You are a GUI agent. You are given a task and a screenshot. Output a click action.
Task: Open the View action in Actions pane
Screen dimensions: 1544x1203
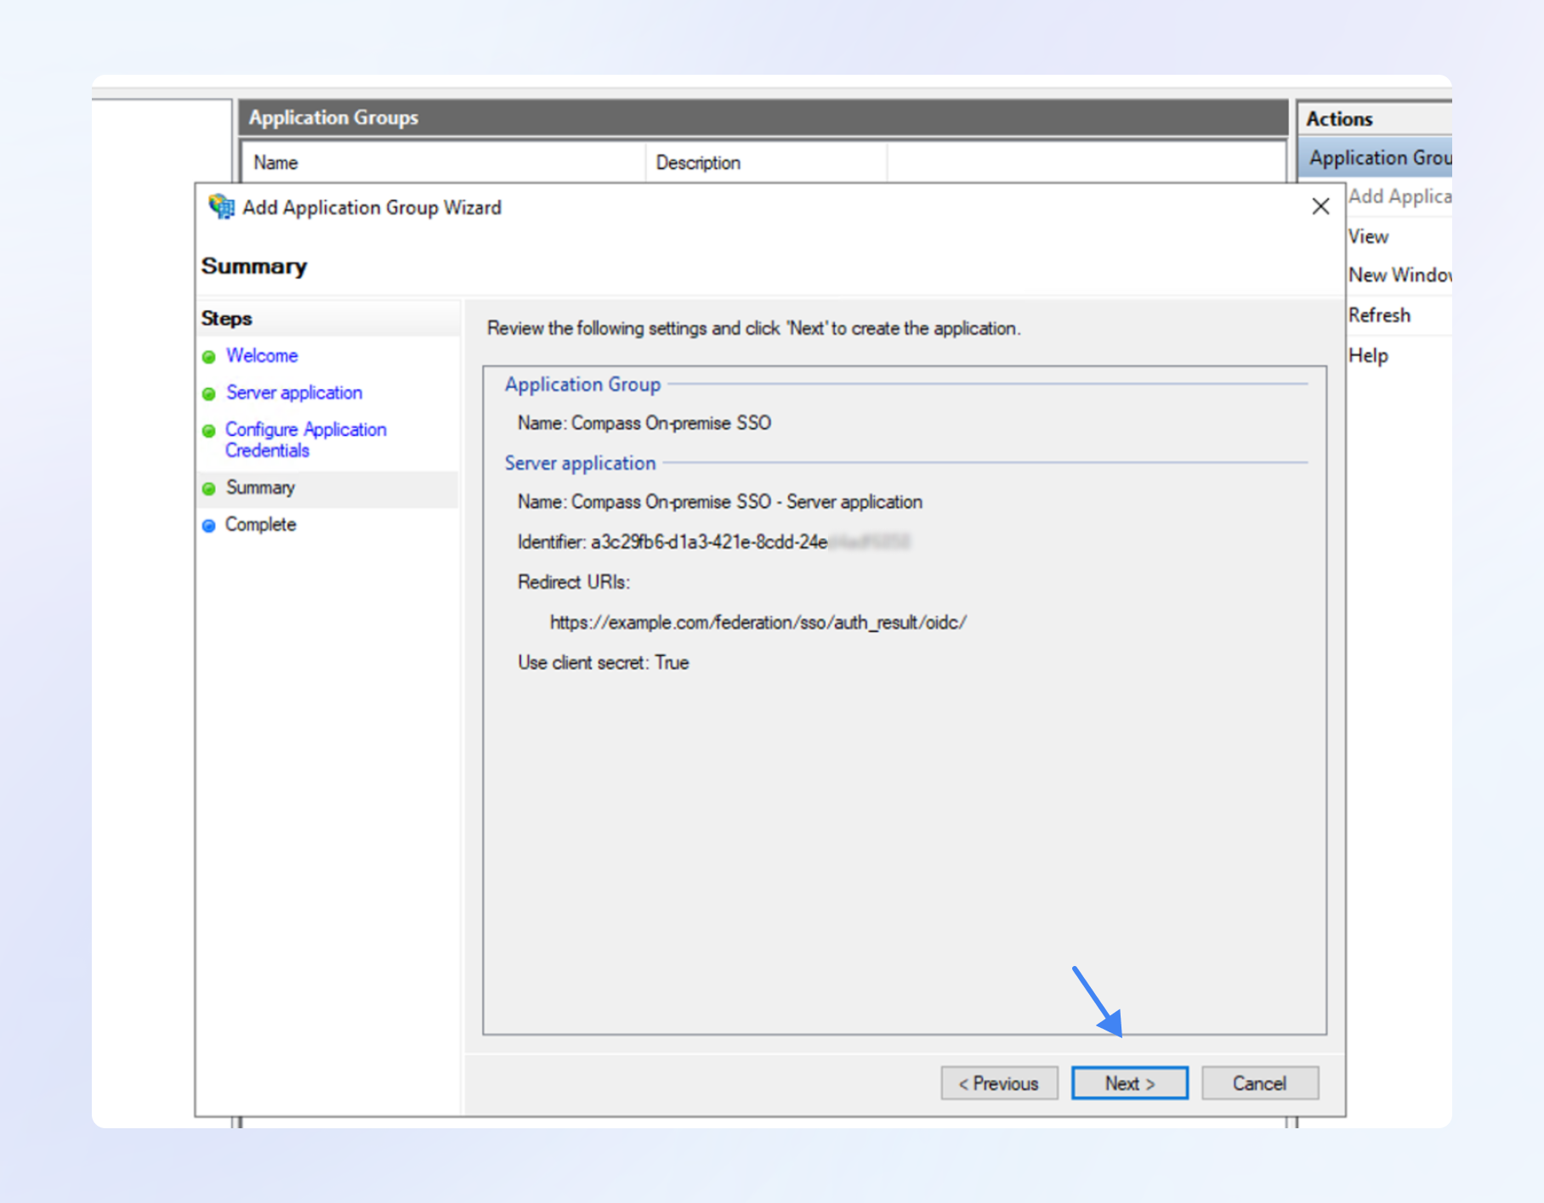1368,237
